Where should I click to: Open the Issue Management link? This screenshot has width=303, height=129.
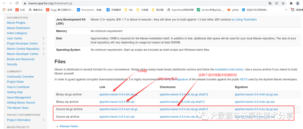(19, 97)
